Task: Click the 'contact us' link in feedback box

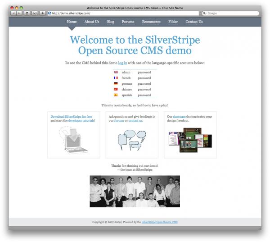Action: click(x=135, y=120)
